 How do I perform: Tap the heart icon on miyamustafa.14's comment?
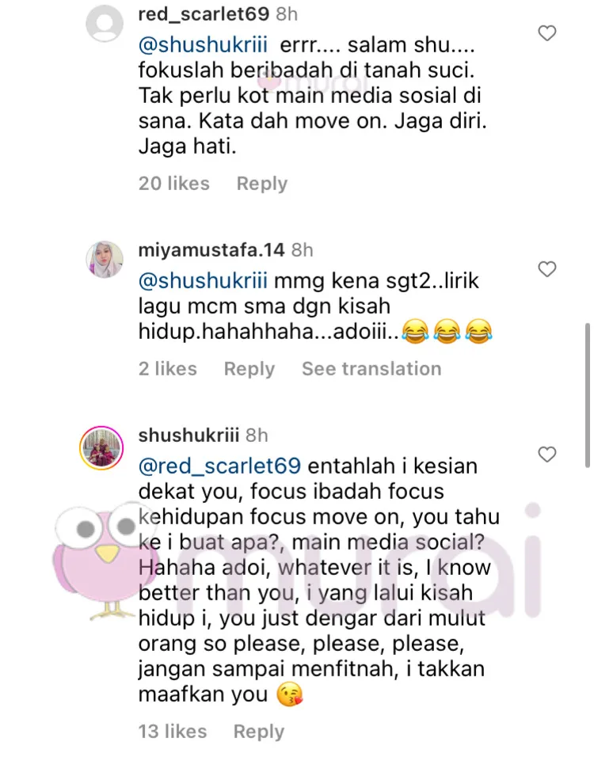(x=547, y=269)
